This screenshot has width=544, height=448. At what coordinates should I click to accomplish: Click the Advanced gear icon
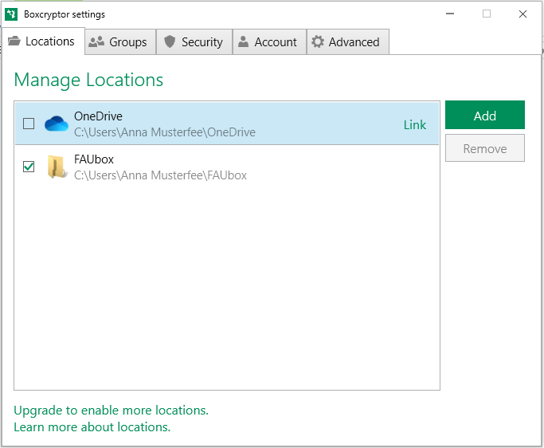click(x=318, y=41)
